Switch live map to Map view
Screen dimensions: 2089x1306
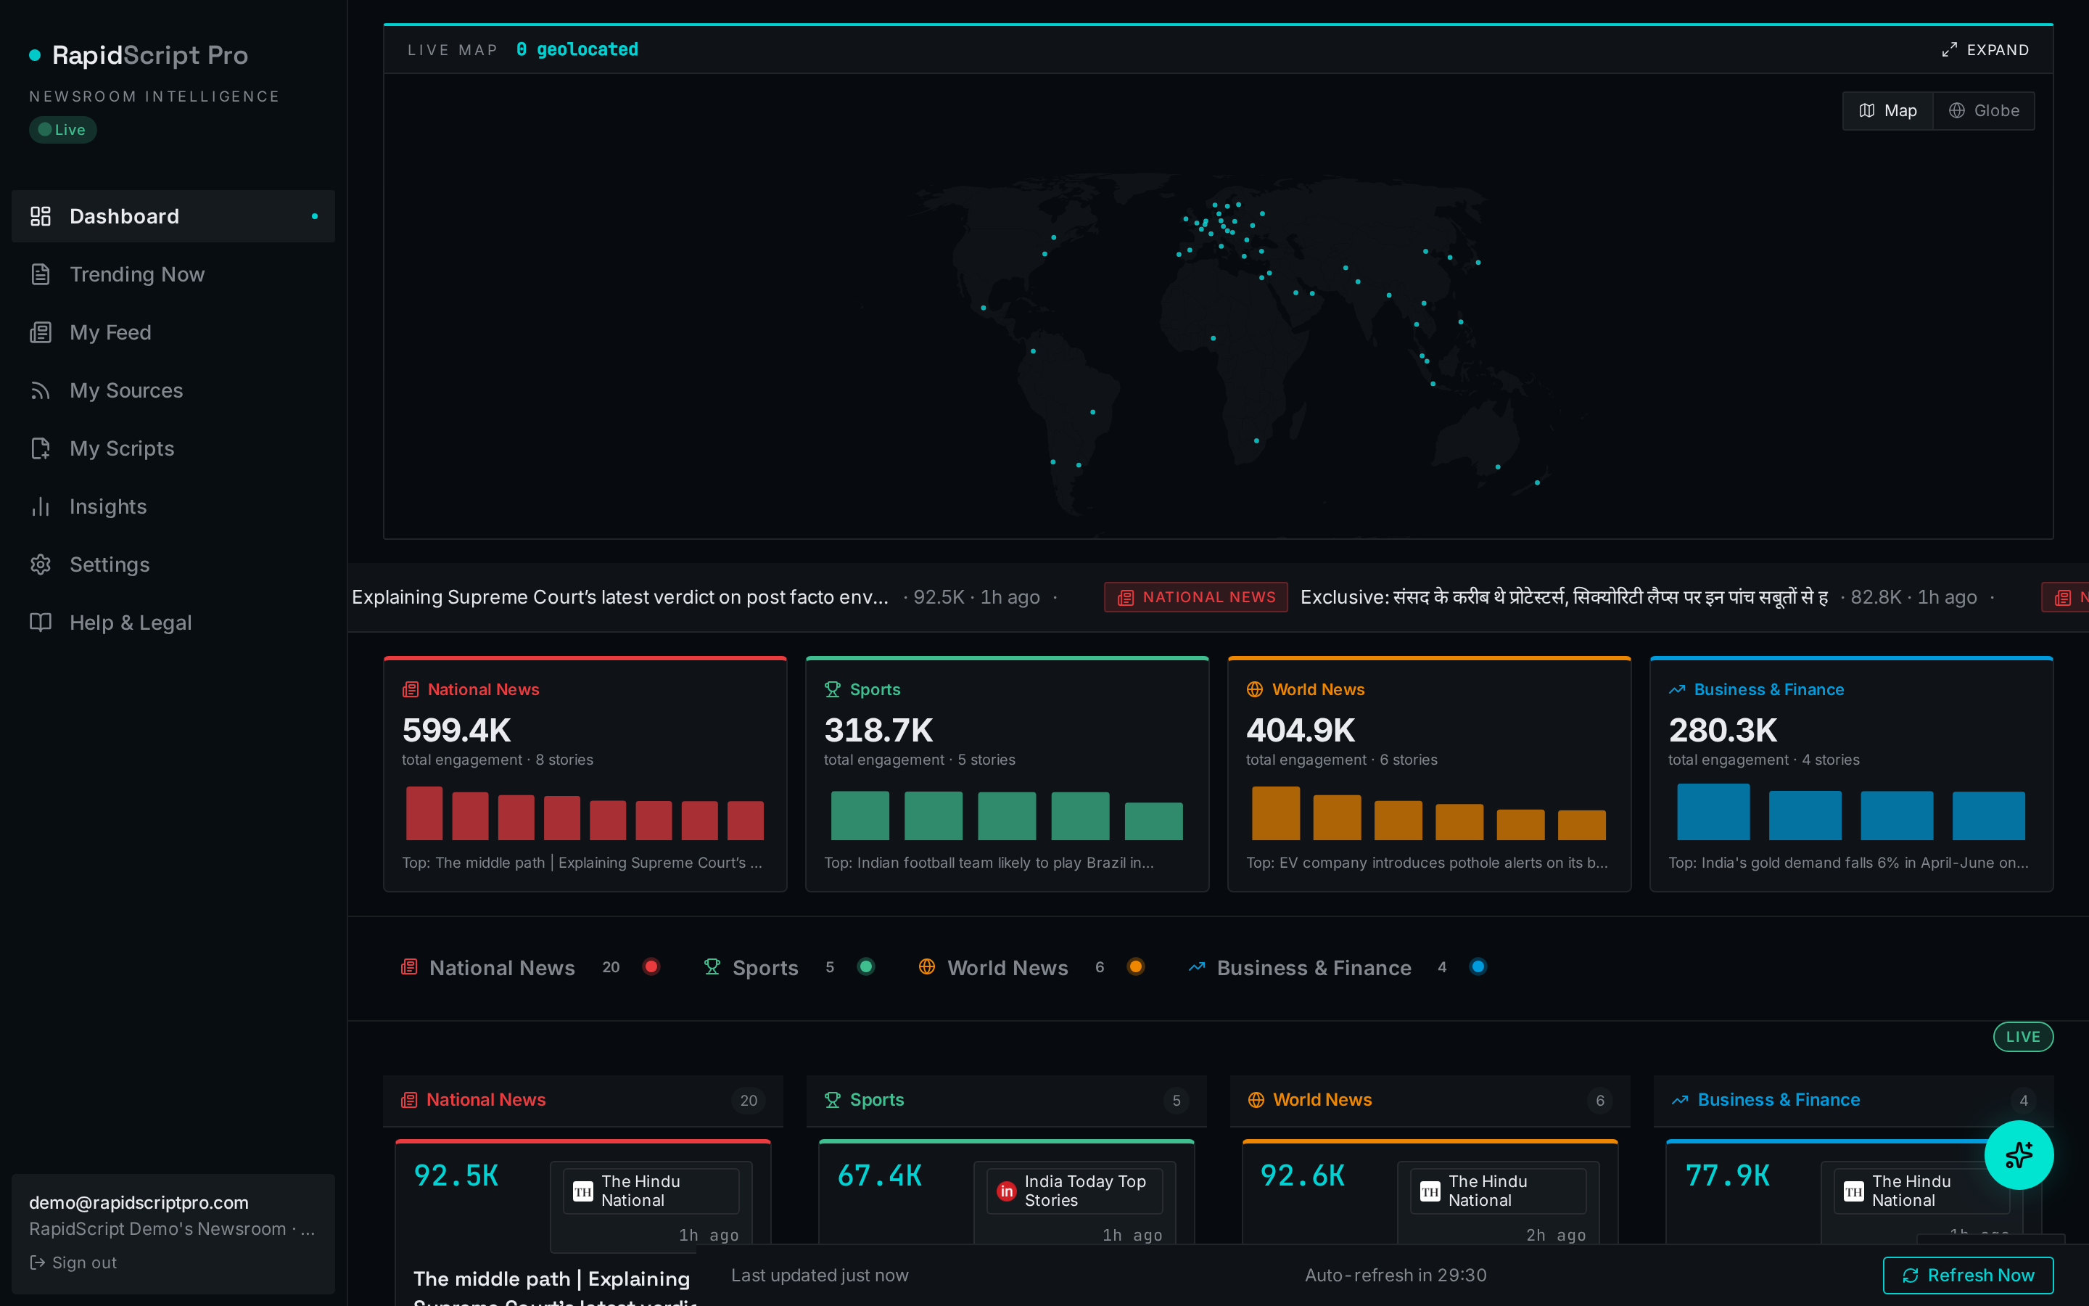pyautogui.click(x=1888, y=110)
